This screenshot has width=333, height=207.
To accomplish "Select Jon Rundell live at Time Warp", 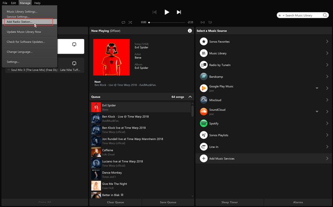I will (x=141, y=141).
